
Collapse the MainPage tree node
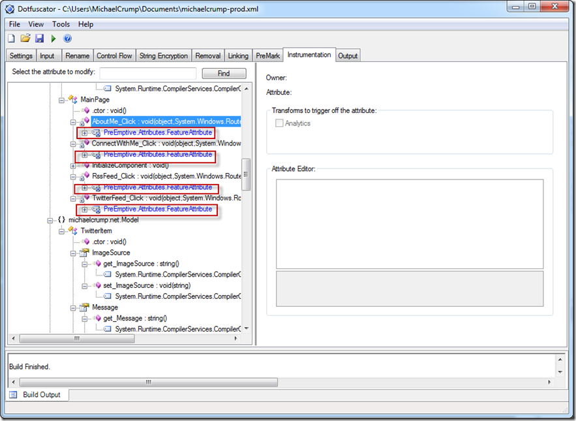61,100
